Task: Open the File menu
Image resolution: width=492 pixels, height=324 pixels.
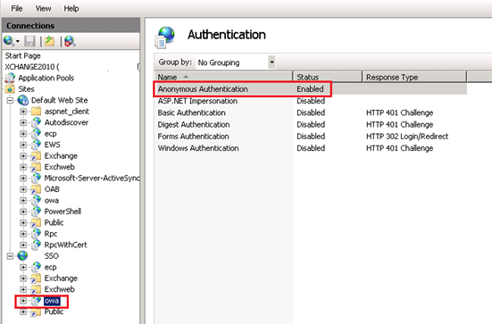Action: [17, 8]
